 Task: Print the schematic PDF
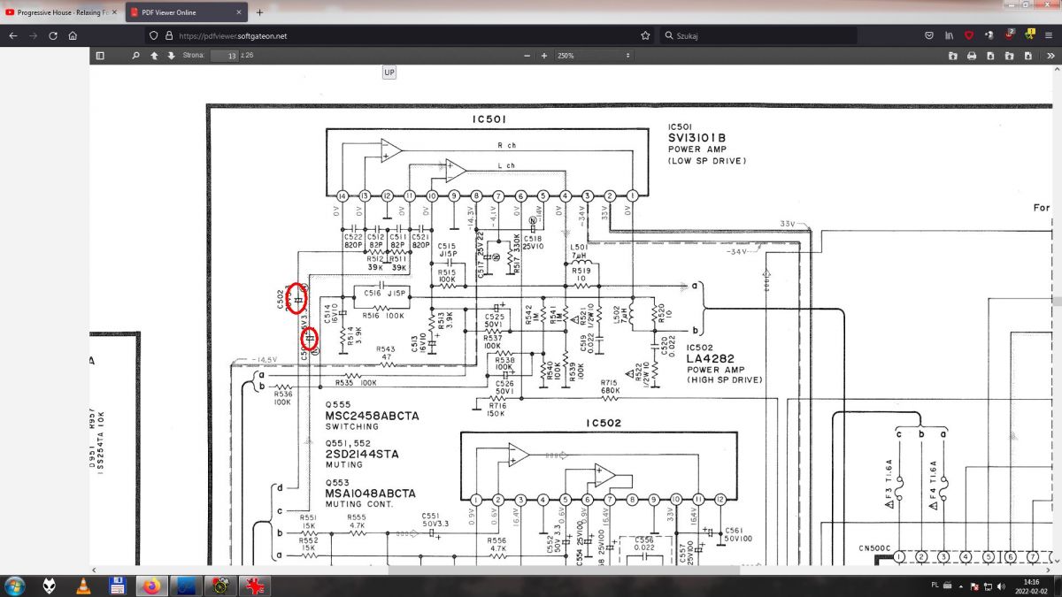(972, 55)
